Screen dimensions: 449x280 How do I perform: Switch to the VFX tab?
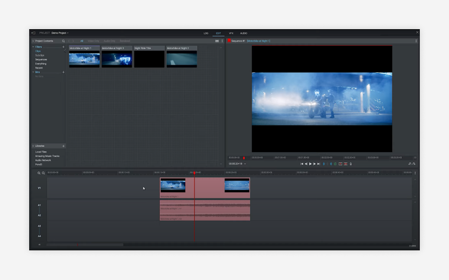231,33
